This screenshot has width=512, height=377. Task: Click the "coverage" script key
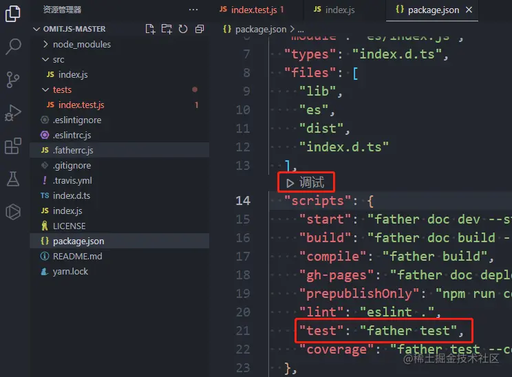click(x=337, y=349)
